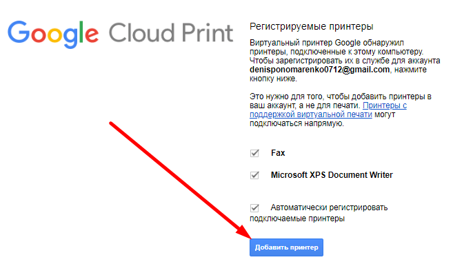This screenshot has width=453, height=264.
Task: Select the Microsoft XPS Document Writer label
Action: pyautogui.click(x=332, y=175)
